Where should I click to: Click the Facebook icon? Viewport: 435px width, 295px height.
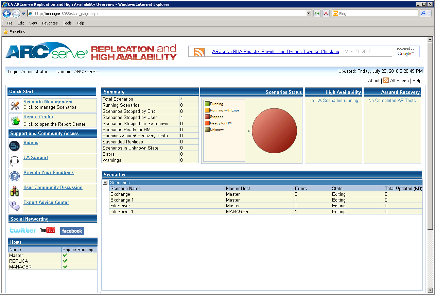72,230
